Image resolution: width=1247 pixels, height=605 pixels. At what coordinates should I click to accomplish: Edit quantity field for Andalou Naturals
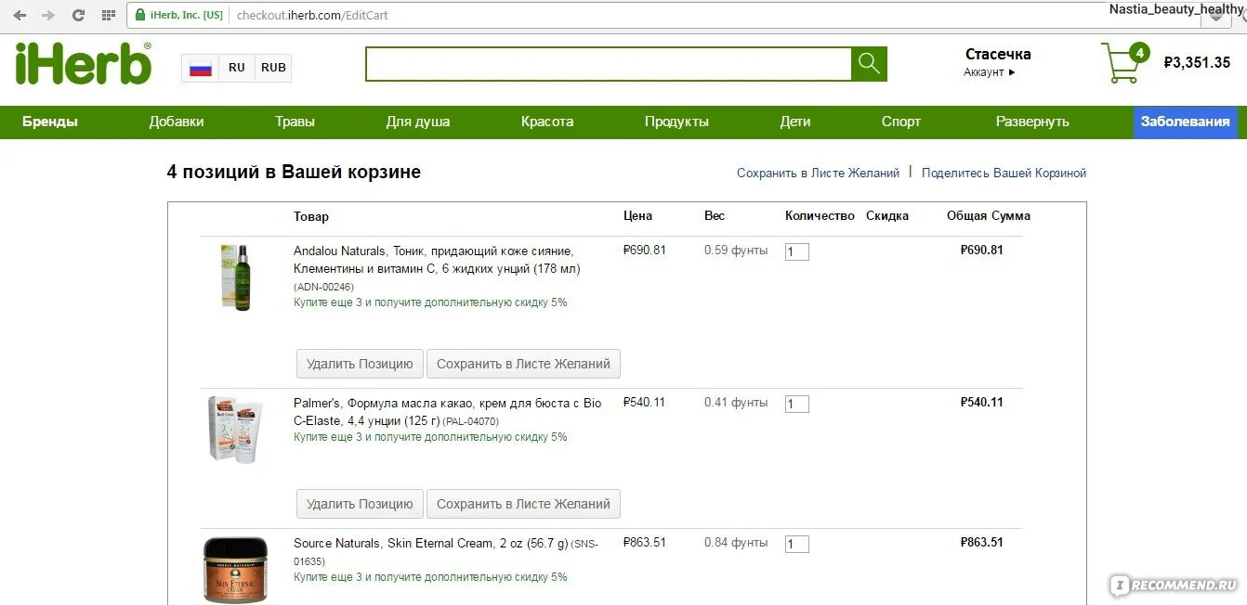(797, 251)
